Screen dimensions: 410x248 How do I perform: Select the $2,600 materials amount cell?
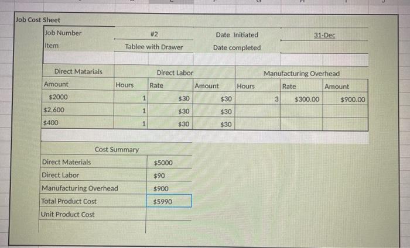coord(78,109)
